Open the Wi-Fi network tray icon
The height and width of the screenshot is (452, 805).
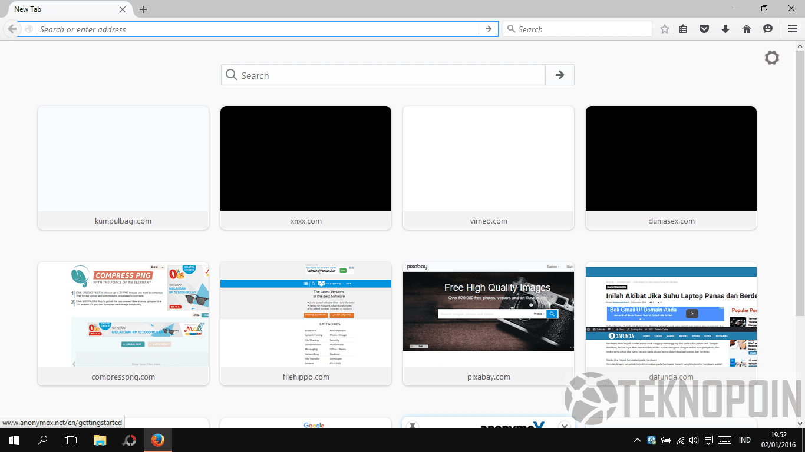[x=680, y=440]
